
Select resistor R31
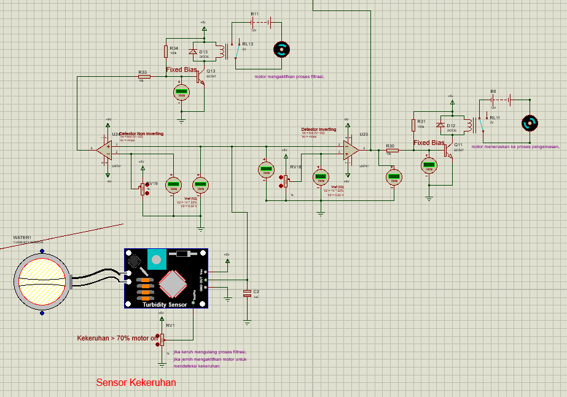(413, 125)
